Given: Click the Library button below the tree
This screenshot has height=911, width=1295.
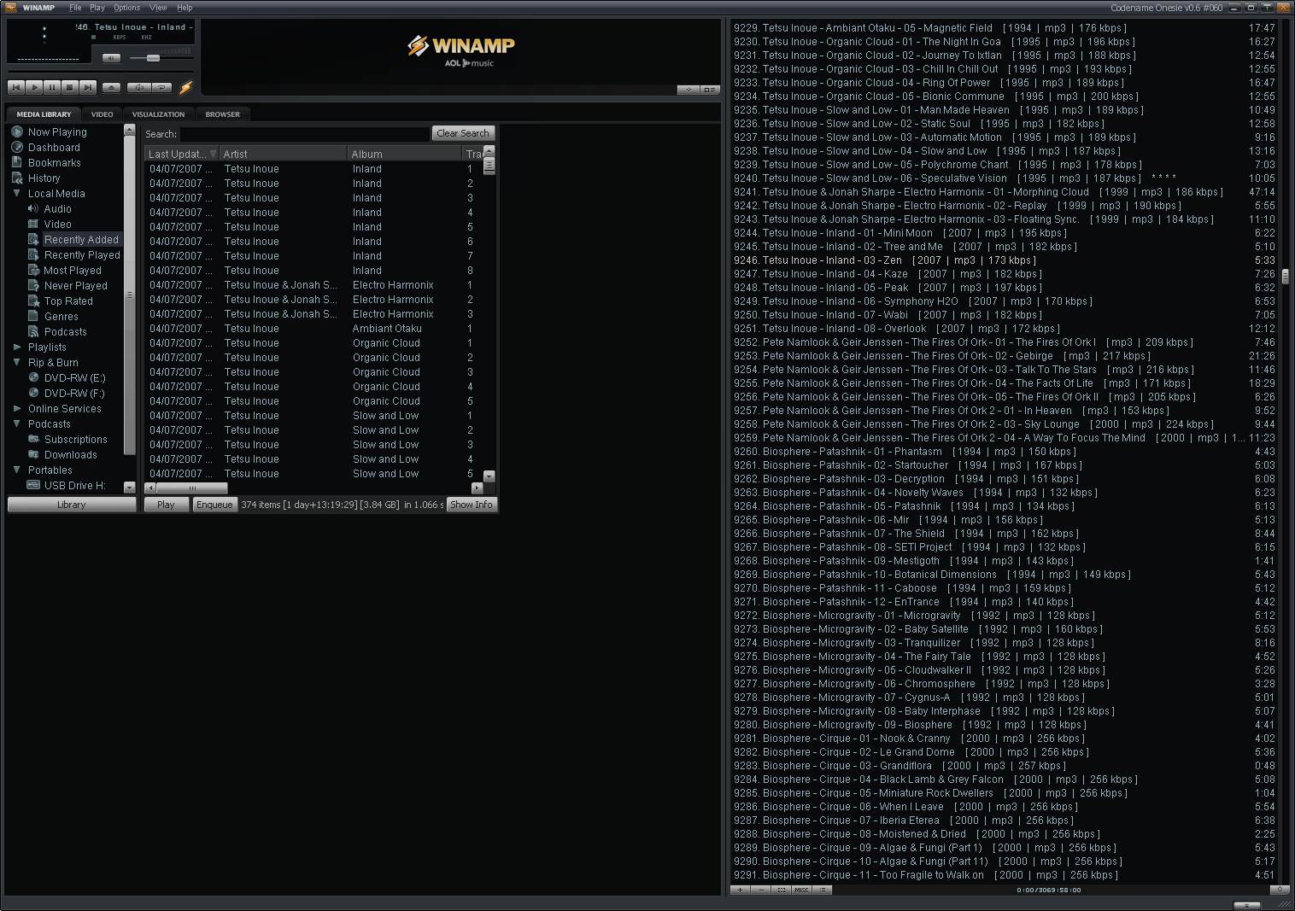Looking at the screenshot, I should [72, 505].
